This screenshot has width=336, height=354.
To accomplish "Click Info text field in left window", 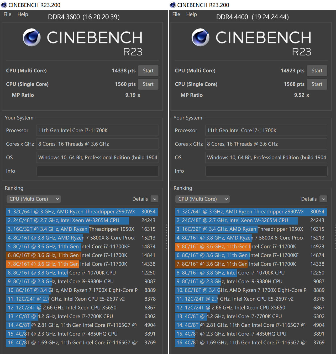I will coord(97,171).
